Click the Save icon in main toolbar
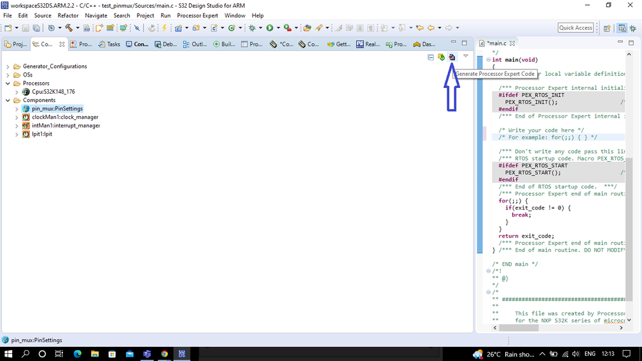 [x=26, y=28]
